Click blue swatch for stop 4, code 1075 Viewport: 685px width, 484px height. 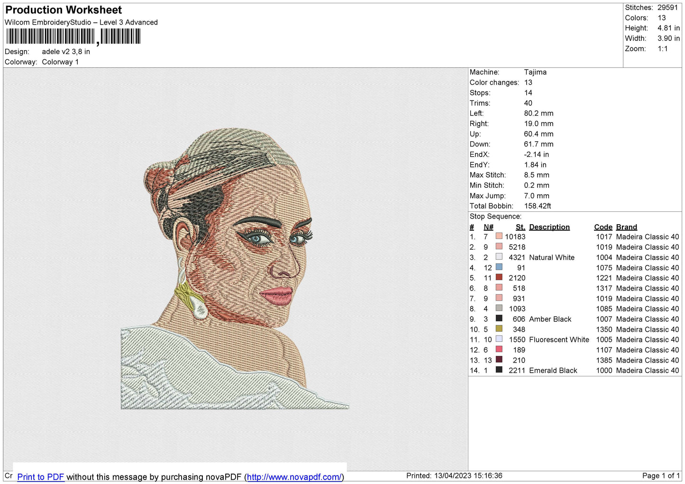[x=499, y=267]
